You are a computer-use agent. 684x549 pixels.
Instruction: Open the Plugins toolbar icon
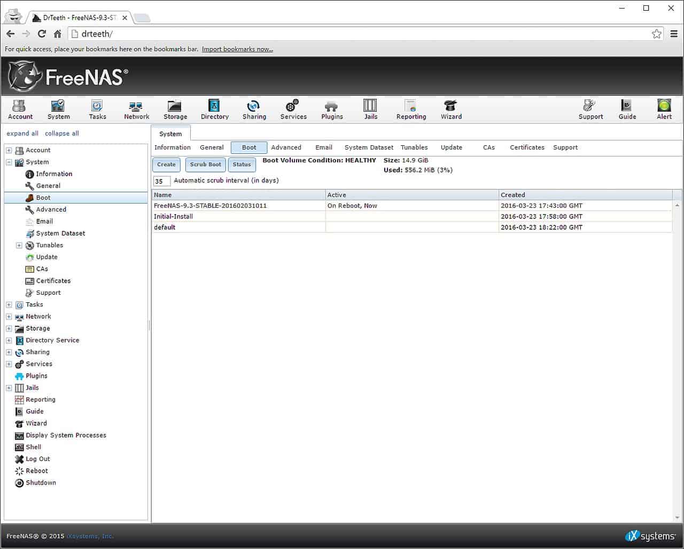click(332, 110)
